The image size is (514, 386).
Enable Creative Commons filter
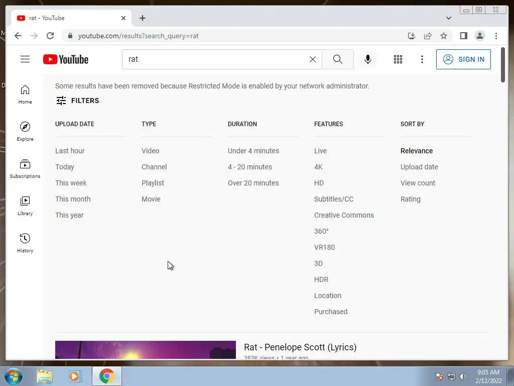coord(344,215)
